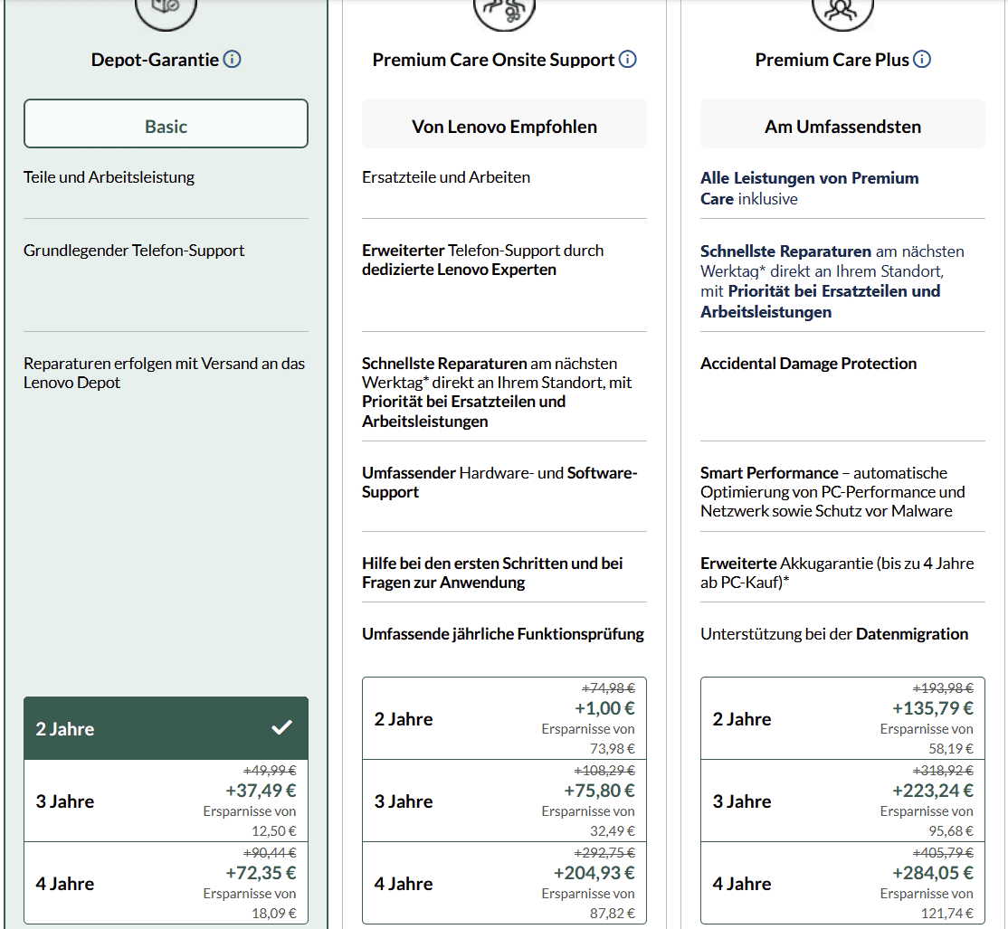Click the struck-through price +405,79 €

click(943, 852)
